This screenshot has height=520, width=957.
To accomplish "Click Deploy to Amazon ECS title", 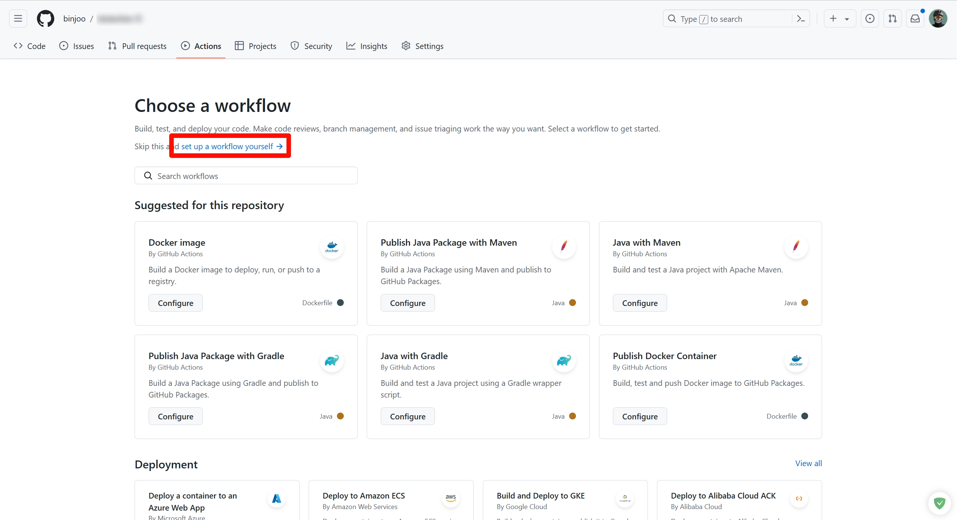I will tap(364, 496).
